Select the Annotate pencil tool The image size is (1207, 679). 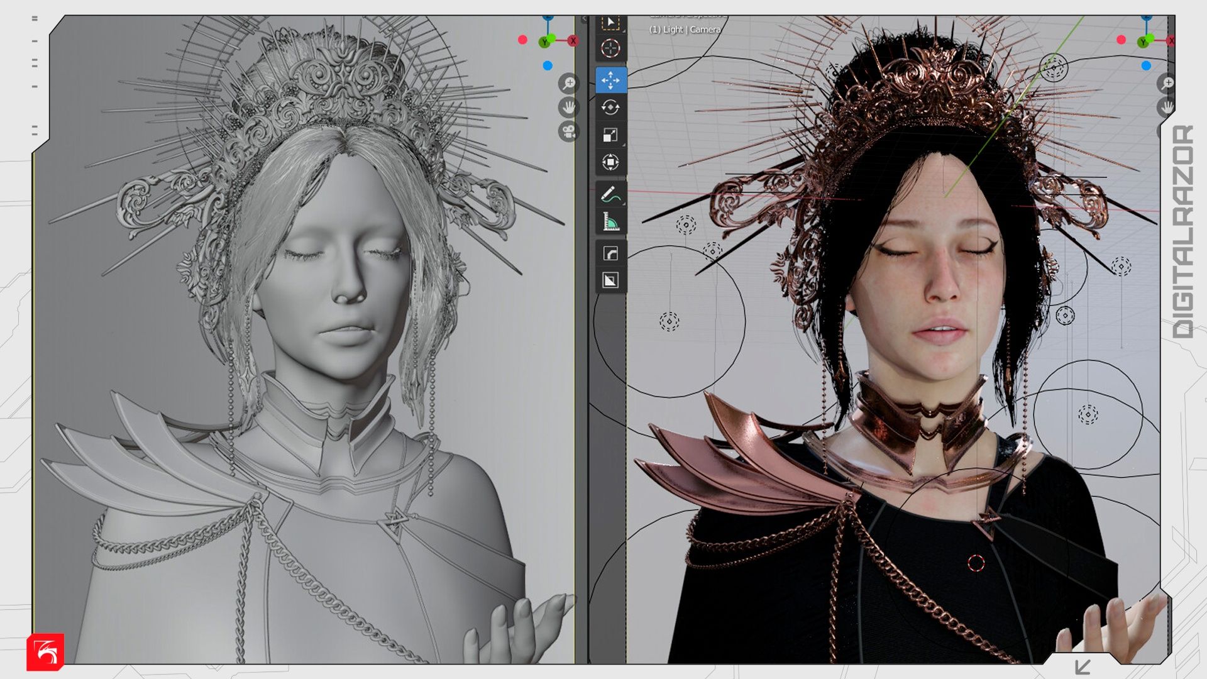[610, 195]
